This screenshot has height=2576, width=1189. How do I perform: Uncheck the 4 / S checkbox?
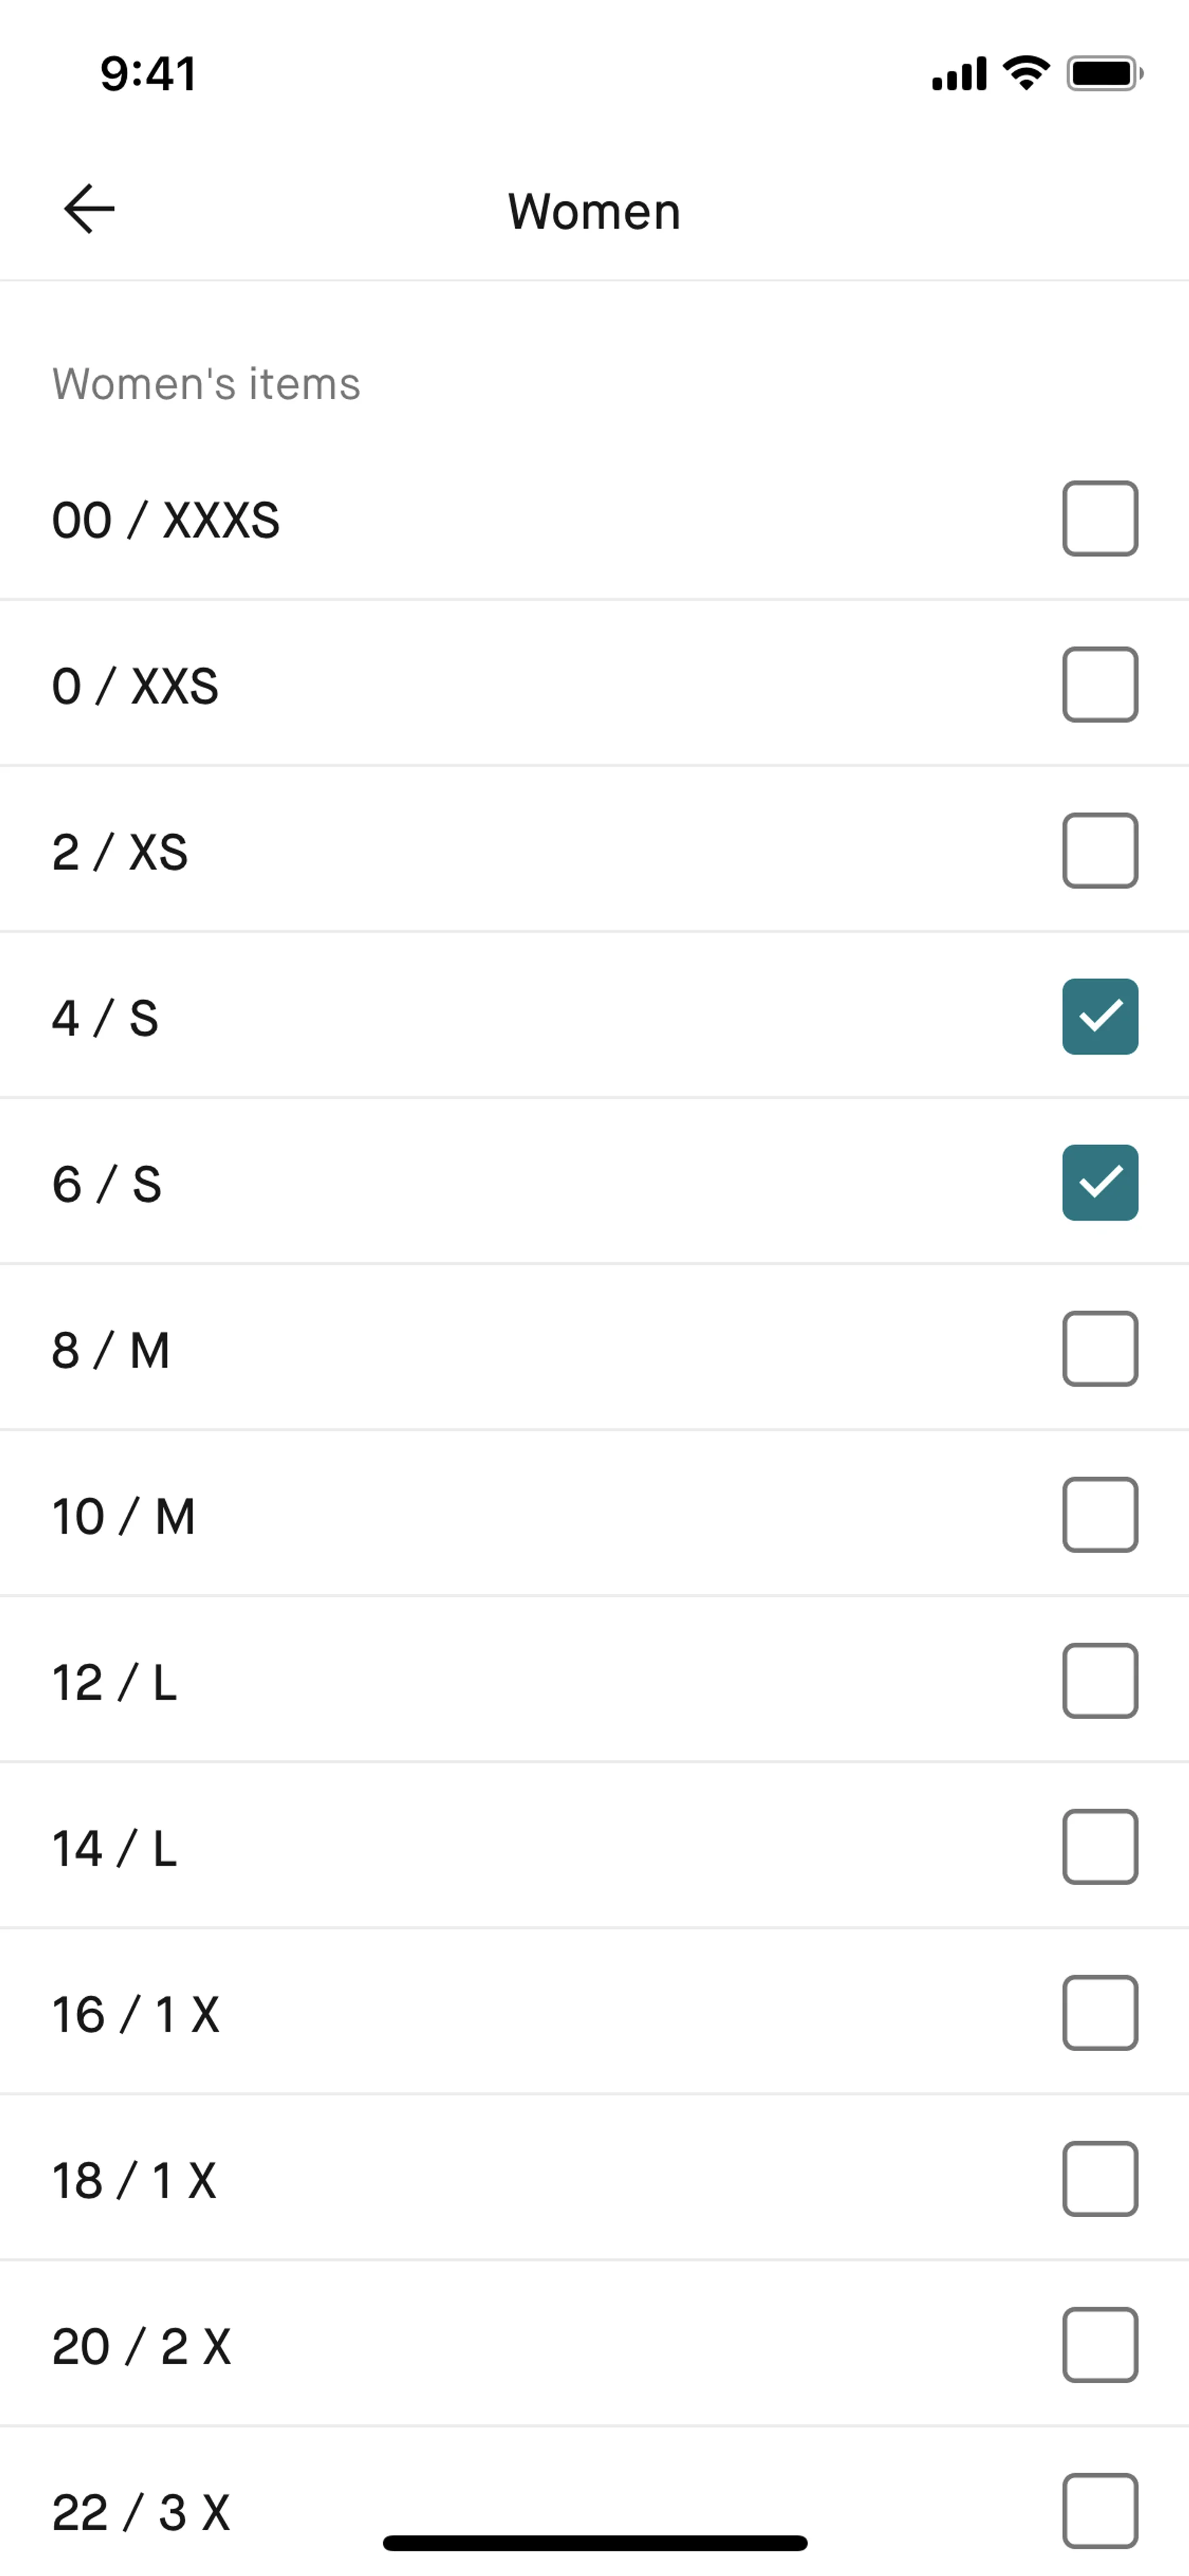click(x=1099, y=1016)
